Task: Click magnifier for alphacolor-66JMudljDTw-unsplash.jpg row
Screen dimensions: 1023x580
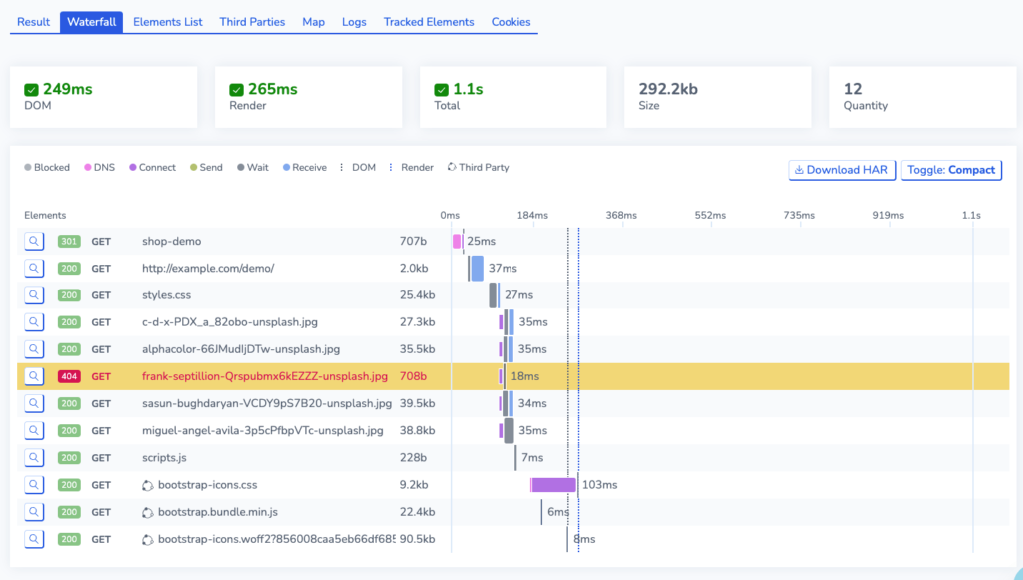Action: click(x=34, y=349)
